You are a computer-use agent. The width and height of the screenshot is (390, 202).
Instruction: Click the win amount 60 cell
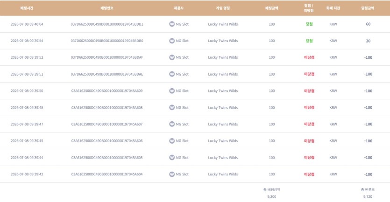click(x=368, y=24)
